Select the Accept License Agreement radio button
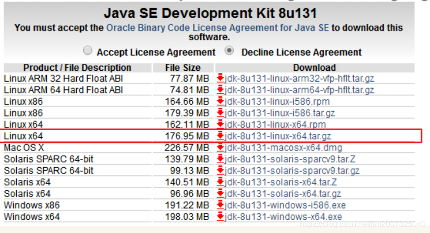 [x=88, y=51]
